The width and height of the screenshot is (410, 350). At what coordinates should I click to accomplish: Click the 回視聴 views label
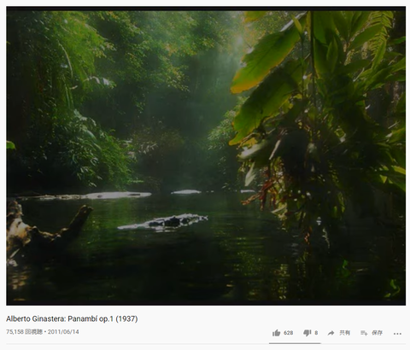coord(33,332)
